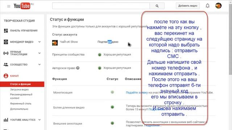Viewport: 232px width, 130px height.
Task: Select Дополнительно submenu item
Action: point(19,109)
